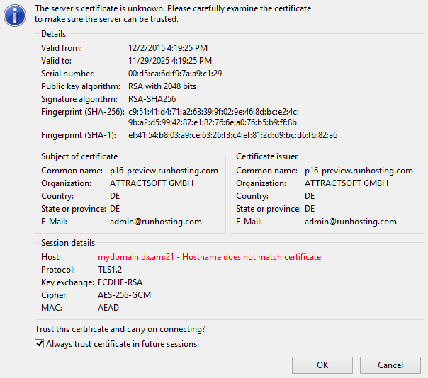Click the SHA-256 fingerprint first line
The height and width of the screenshot is (378, 428).
tap(213, 112)
